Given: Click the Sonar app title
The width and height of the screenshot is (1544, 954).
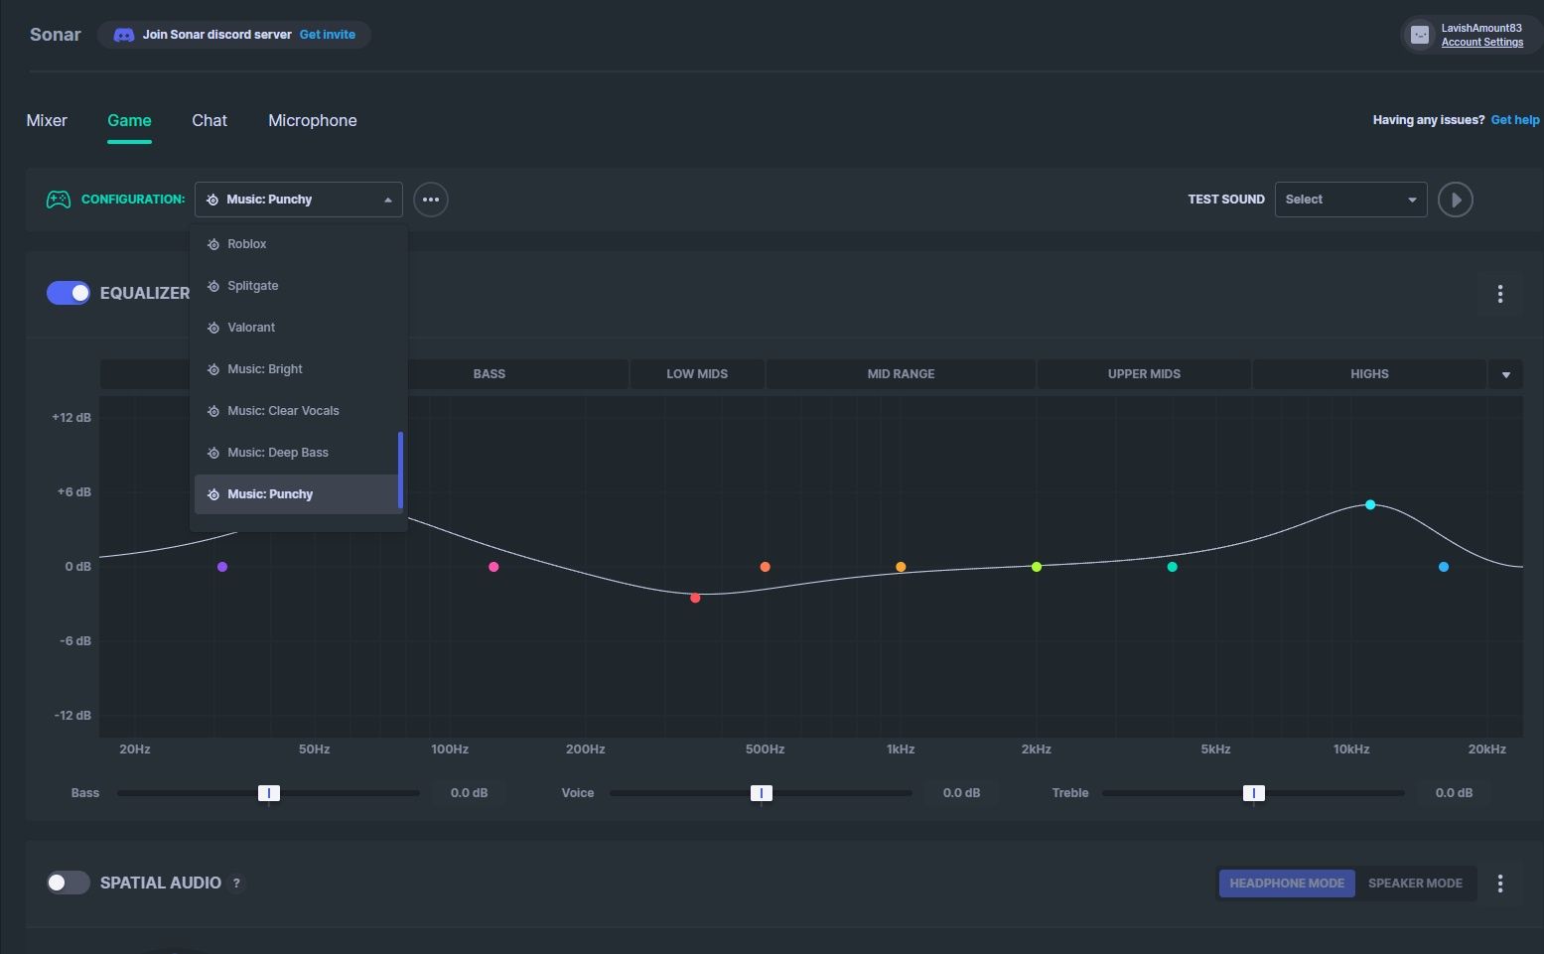Looking at the screenshot, I should [x=56, y=35].
